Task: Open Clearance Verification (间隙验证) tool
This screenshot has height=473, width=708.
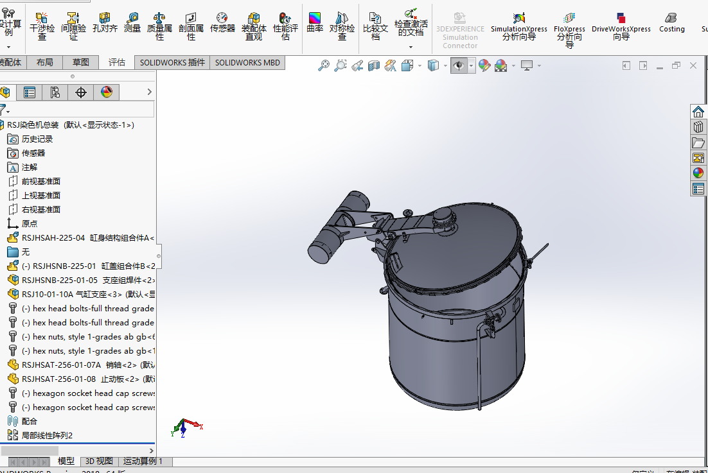Action: tap(73, 26)
